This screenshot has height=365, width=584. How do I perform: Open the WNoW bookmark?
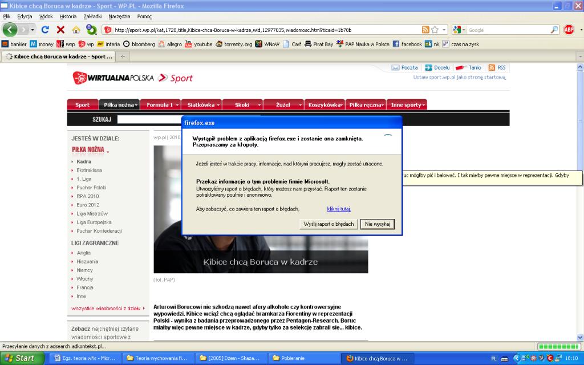click(267, 44)
